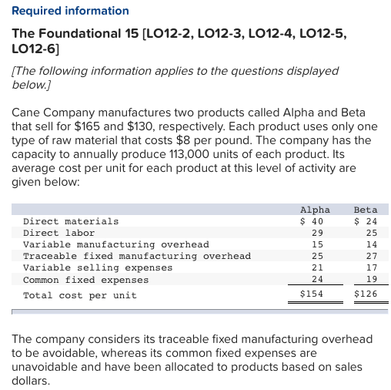Image resolution: width=391 pixels, height=390 pixels.
Task: Click Alpha's $154 total cost value
Action: 312,294
